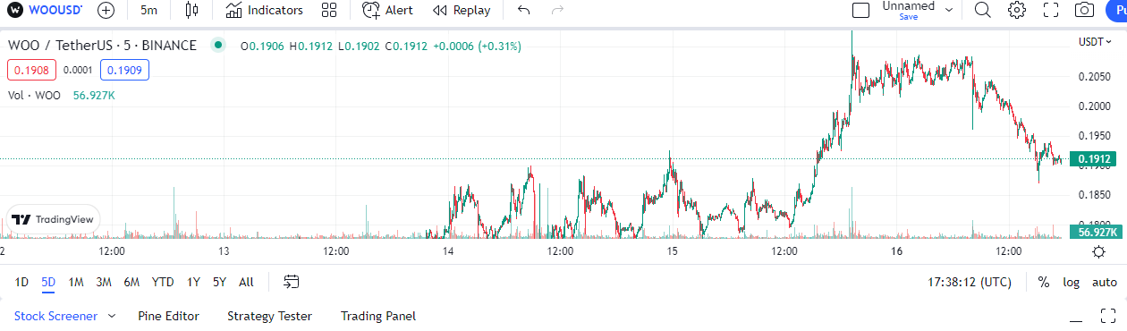The image size is (1127, 331).
Task: Toggle the percent scale mode
Action: click(x=1043, y=282)
